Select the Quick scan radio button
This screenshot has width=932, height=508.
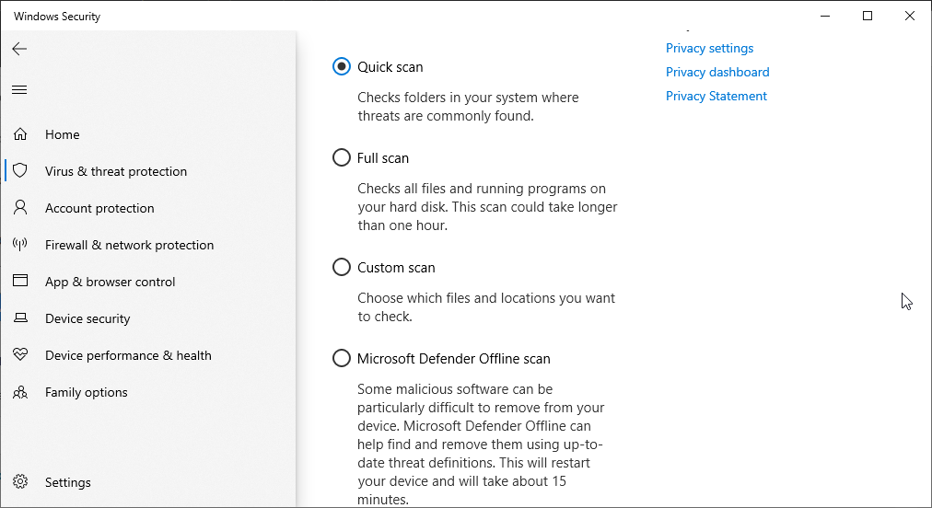(x=341, y=66)
